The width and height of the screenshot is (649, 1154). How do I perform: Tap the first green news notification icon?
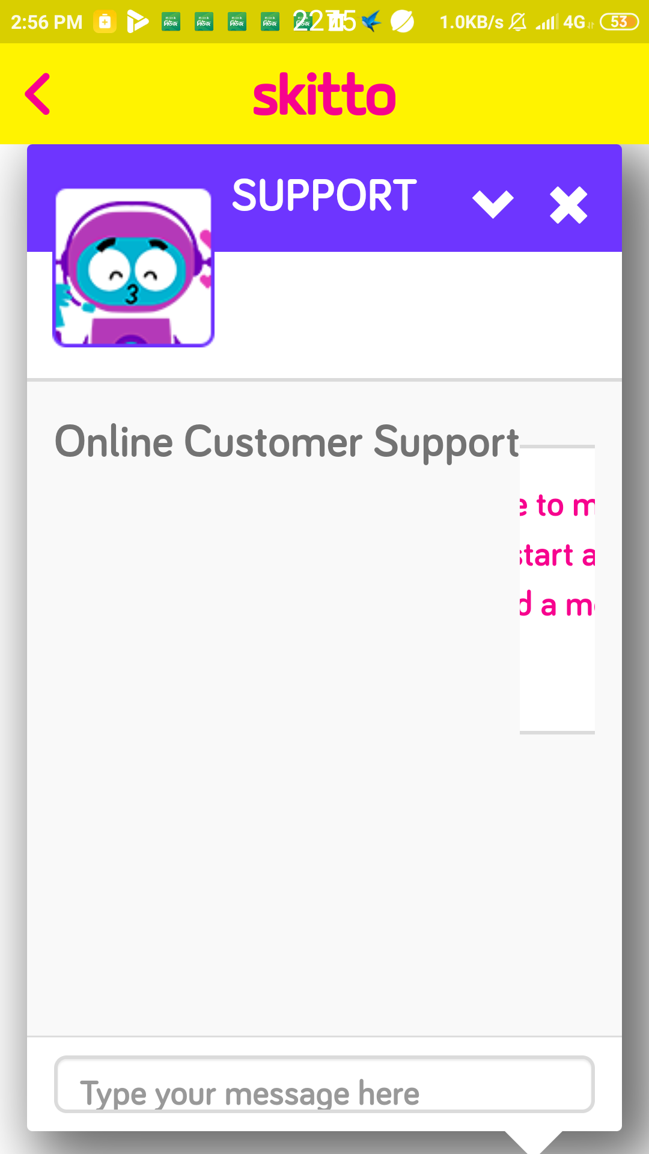point(171,22)
